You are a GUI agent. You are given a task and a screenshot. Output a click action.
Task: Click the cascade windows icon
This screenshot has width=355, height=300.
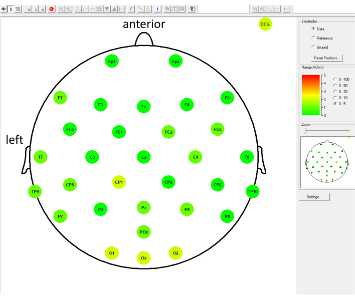click(167, 9)
